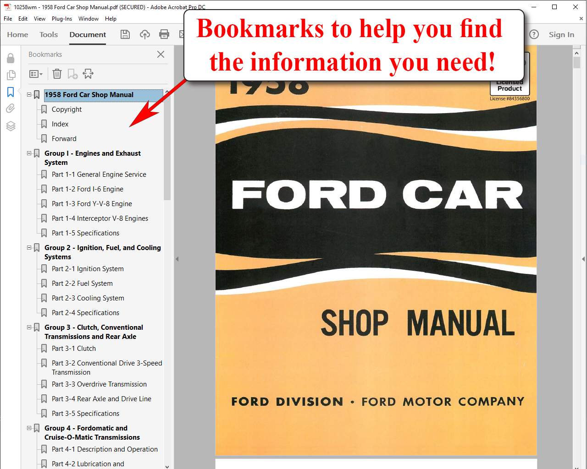Click the Save file icon in toolbar
Viewport: 587px width, 469px height.
[x=125, y=34]
